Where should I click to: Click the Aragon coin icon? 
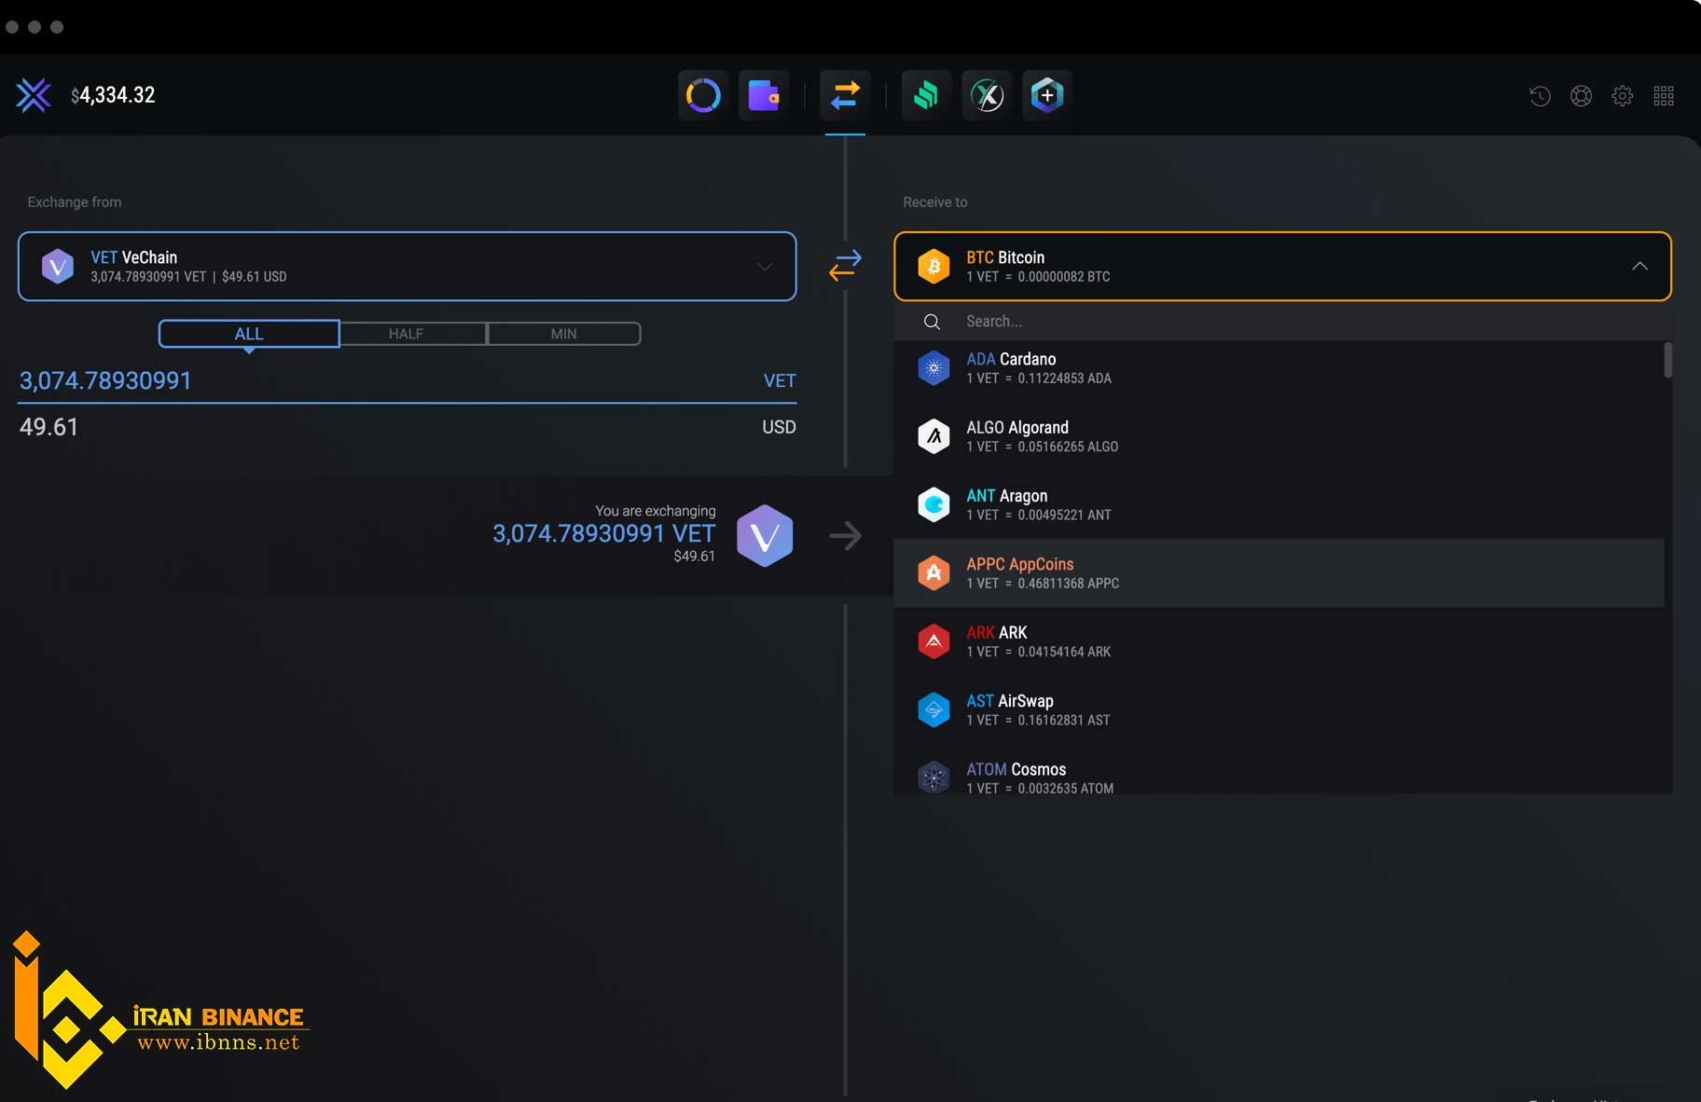tap(933, 504)
